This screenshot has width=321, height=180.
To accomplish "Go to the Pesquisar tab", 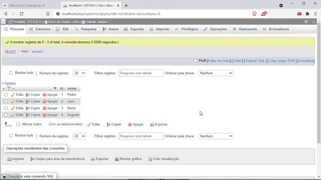I will [86, 29].
